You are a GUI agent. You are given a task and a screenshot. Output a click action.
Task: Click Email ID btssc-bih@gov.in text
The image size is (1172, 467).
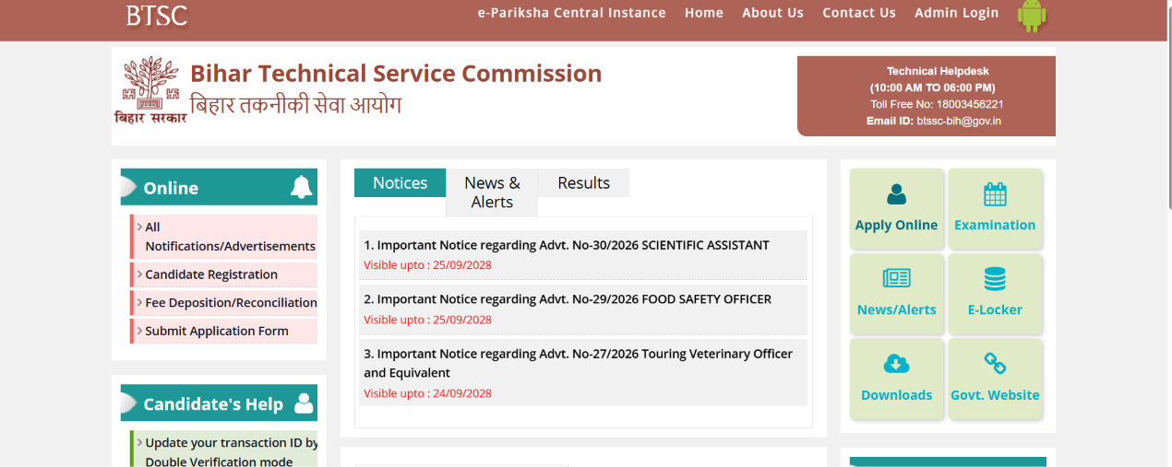934,121
